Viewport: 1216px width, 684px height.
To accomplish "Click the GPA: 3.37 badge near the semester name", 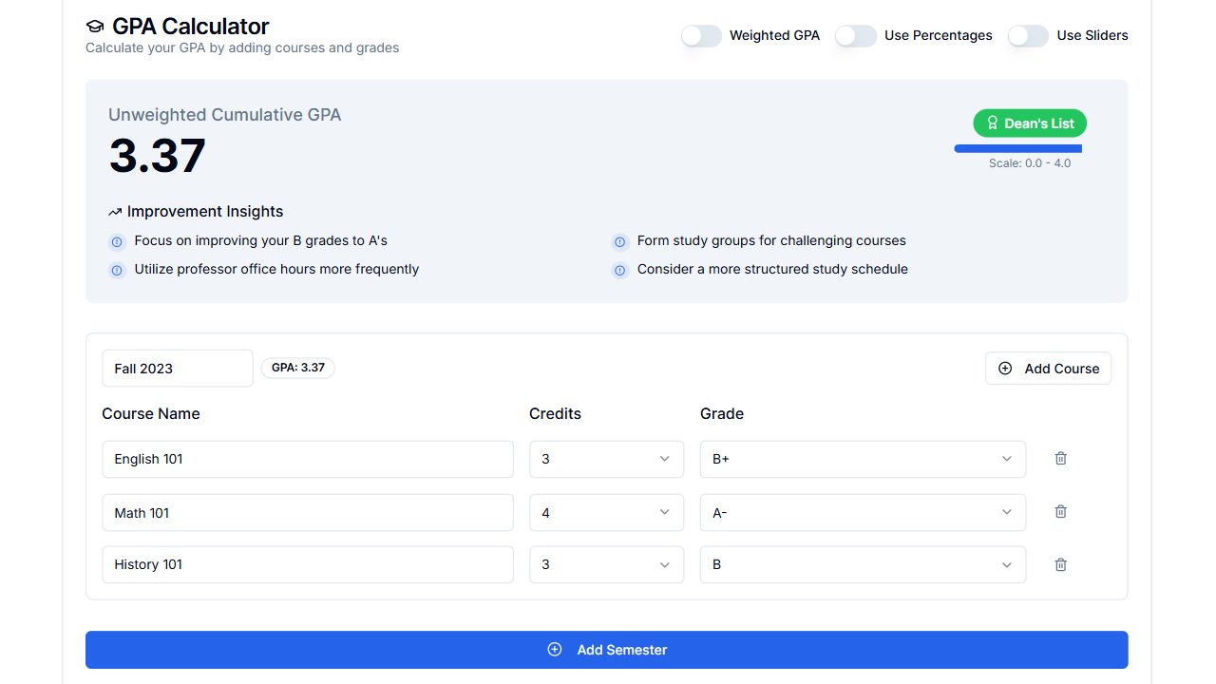I will coord(297,368).
